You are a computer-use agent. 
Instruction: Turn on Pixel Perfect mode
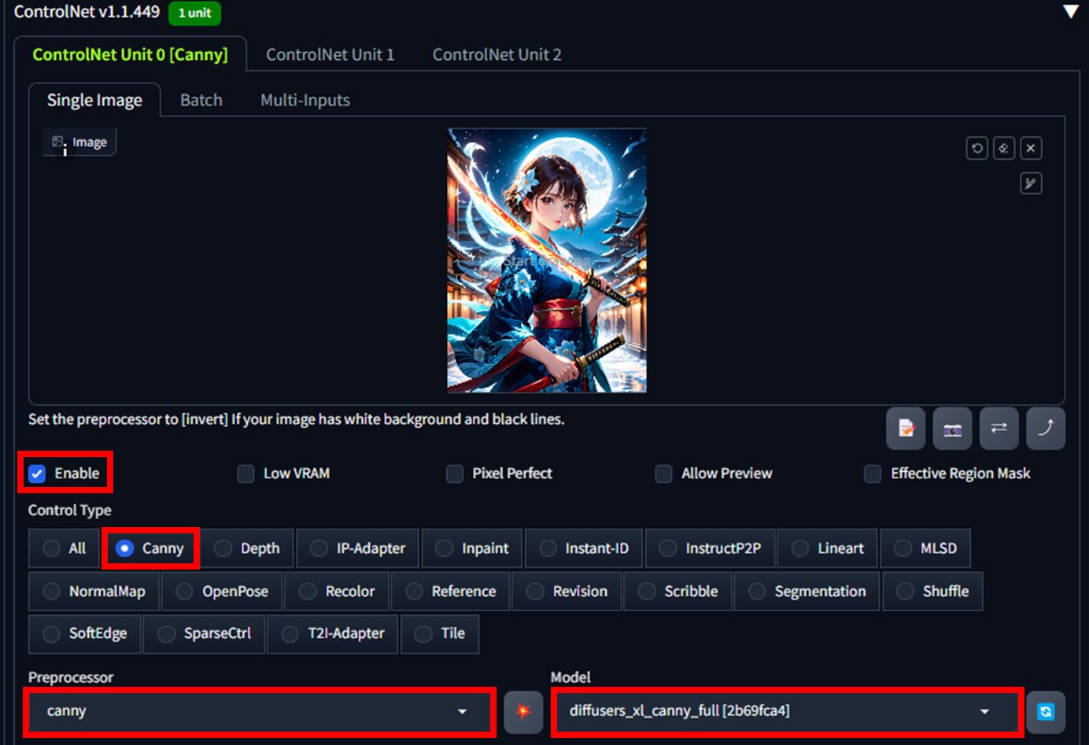[x=454, y=473]
